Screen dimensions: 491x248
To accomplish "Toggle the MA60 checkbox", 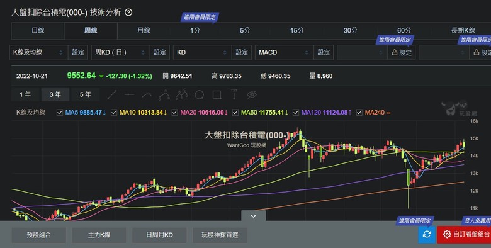I will pos(235,113).
